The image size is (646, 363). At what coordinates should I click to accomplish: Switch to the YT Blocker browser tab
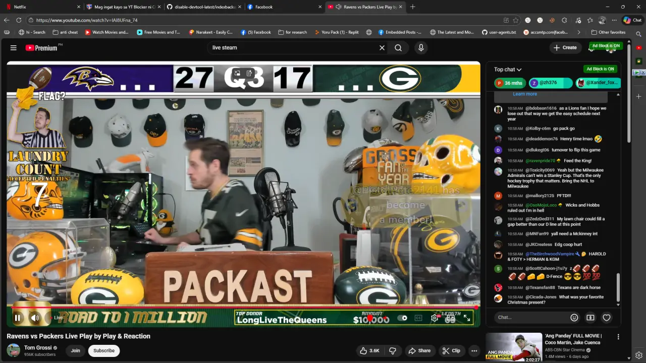click(123, 7)
